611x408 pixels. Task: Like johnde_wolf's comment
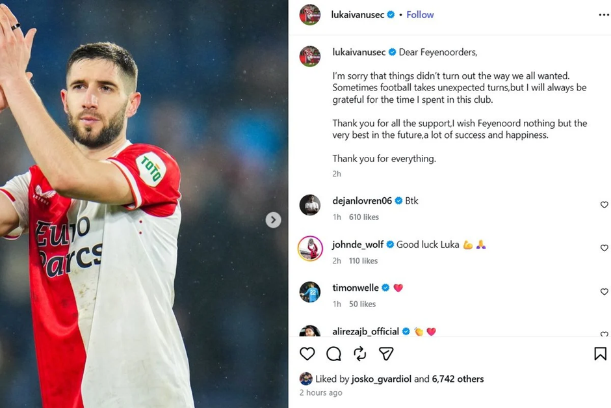coord(604,248)
